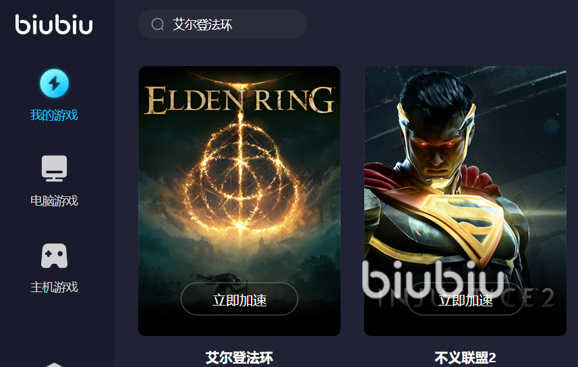The image size is (578, 367).
Task: Switch to the 电脑游戏 text label
Action: [x=54, y=200]
